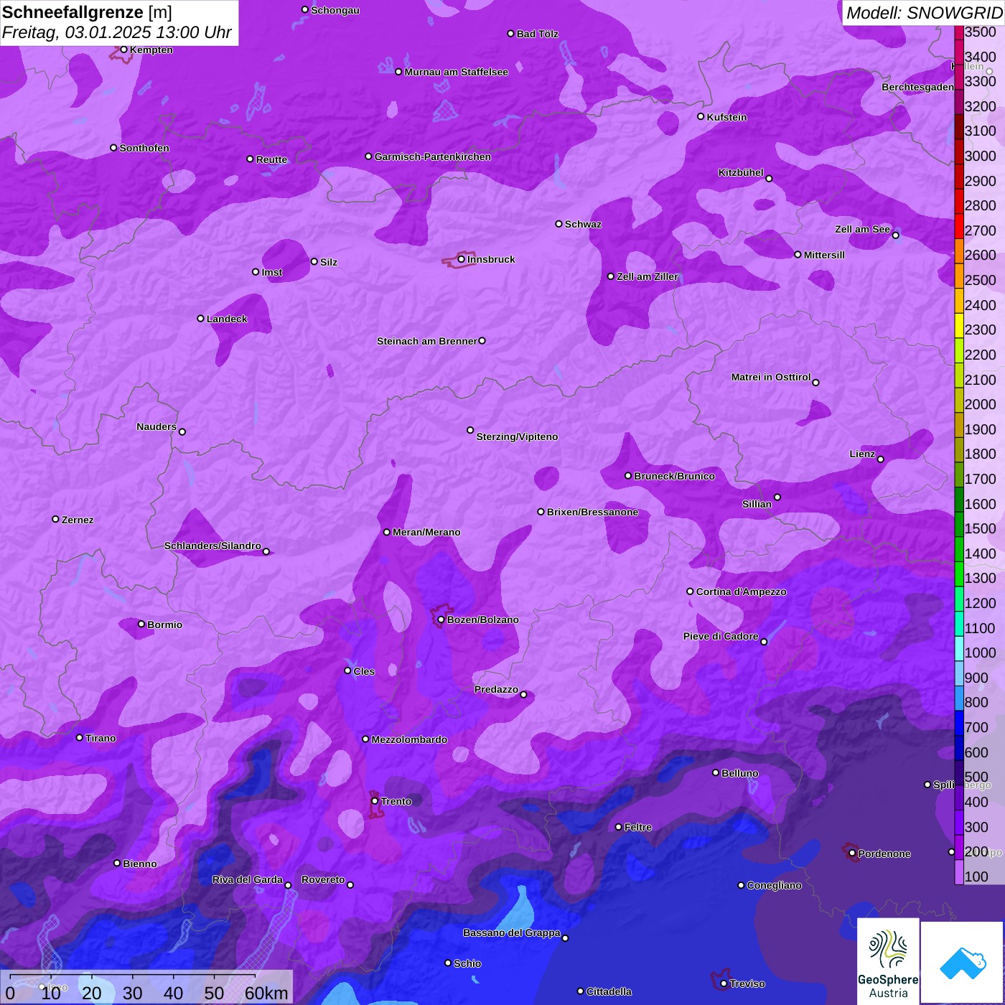Click the Sonthofen label

click(144, 148)
